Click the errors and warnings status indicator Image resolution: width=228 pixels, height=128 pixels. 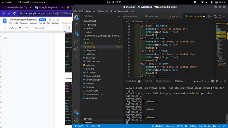coord(95,126)
